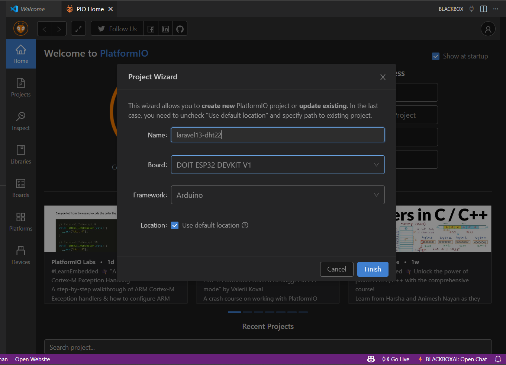Click the notifications bell in status bar
The height and width of the screenshot is (365, 506).
[498, 359]
